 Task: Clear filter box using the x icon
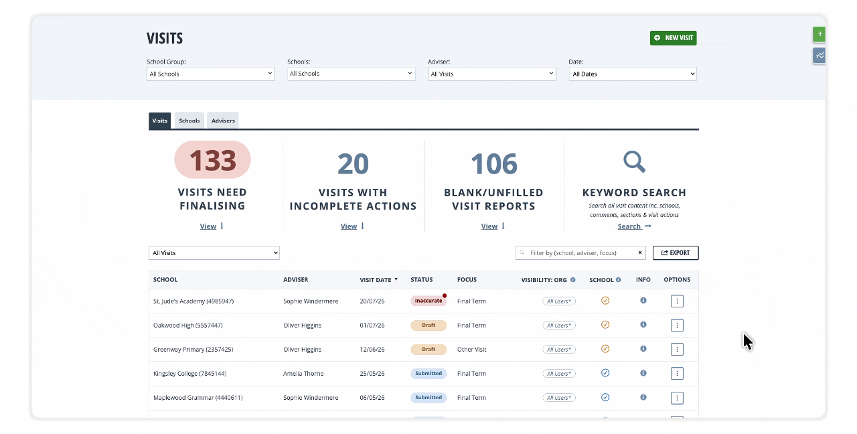(640, 253)
